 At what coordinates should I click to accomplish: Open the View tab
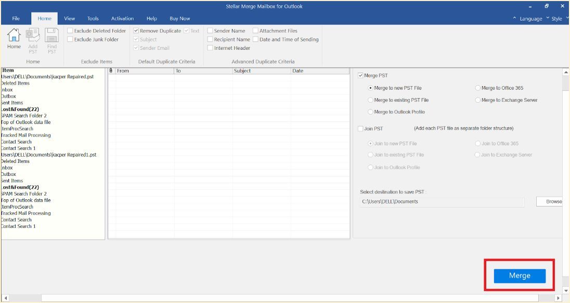tap(70, 19)
